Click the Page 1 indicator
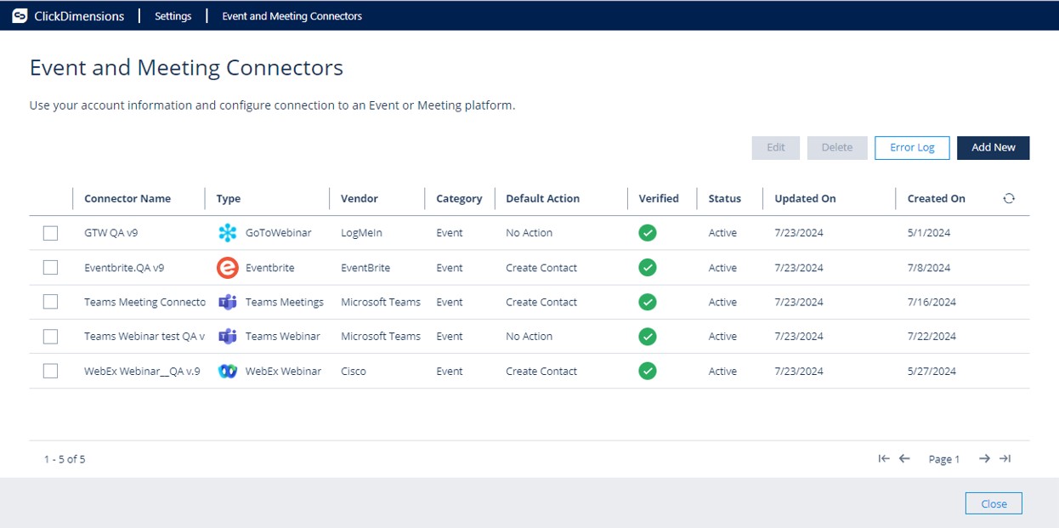The height and width of the screenshot is (528, 1059). click(943, 459)
